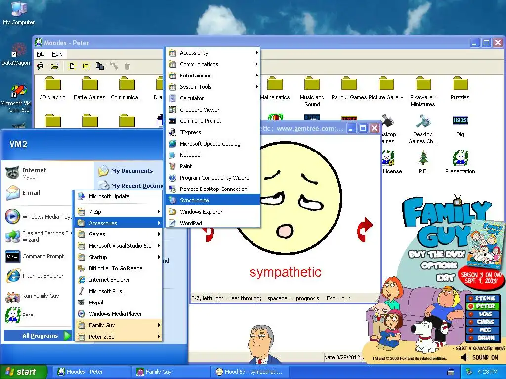Expand the Entertainment submenu
506x379 pixels.
(x=213, y=76)
